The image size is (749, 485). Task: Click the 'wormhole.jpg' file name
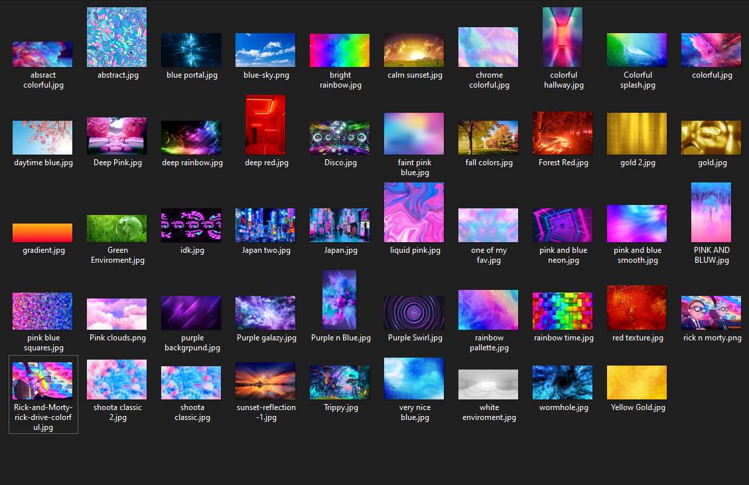[564, 407]
